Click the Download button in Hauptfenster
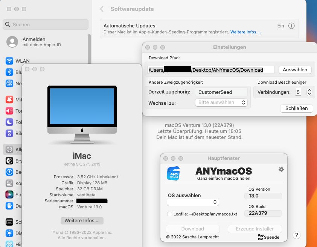The width and height of the screenshot is (317, 247). coord(193,229)
